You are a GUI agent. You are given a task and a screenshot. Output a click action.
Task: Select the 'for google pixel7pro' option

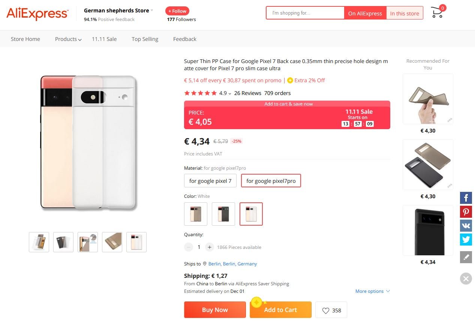click(271, 181)
